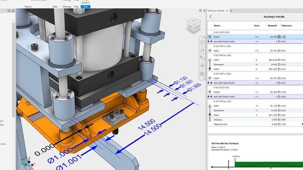Image resolution: width=303 pixels, height=170 pixels.
Task: Select the 'Axis shift Hole6-Shaft1' row
Action: pos(255,83)
